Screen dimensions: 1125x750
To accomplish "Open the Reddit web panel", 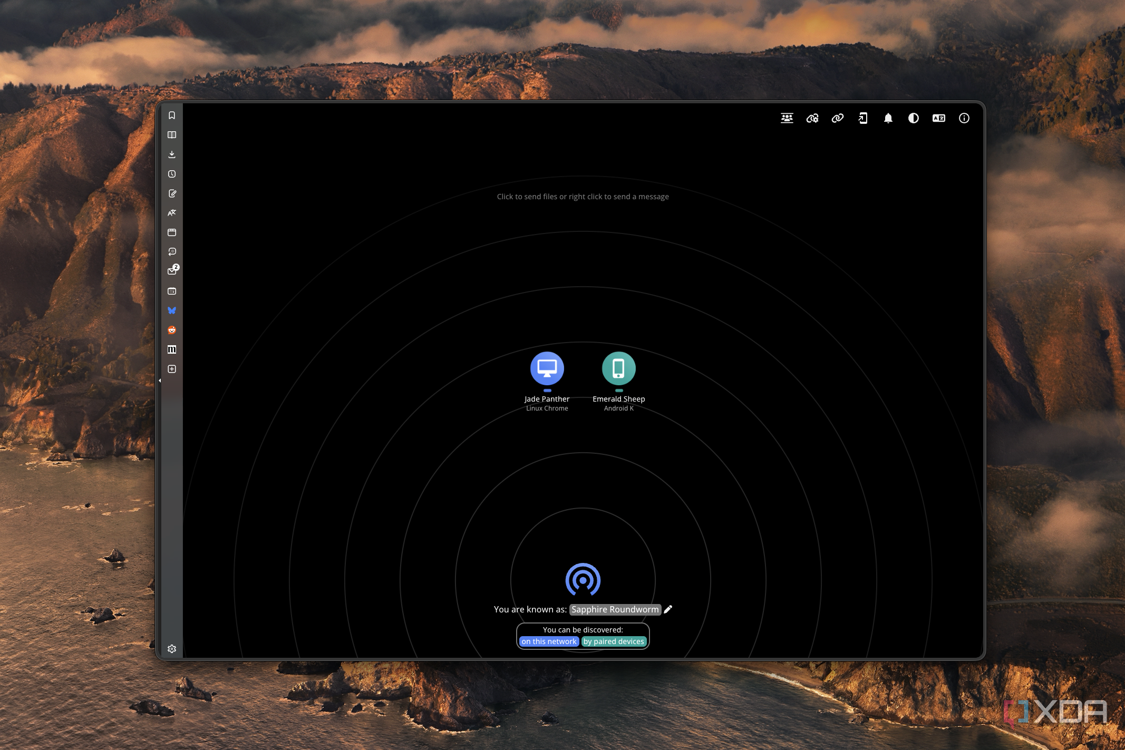I will tap(172, 330).
